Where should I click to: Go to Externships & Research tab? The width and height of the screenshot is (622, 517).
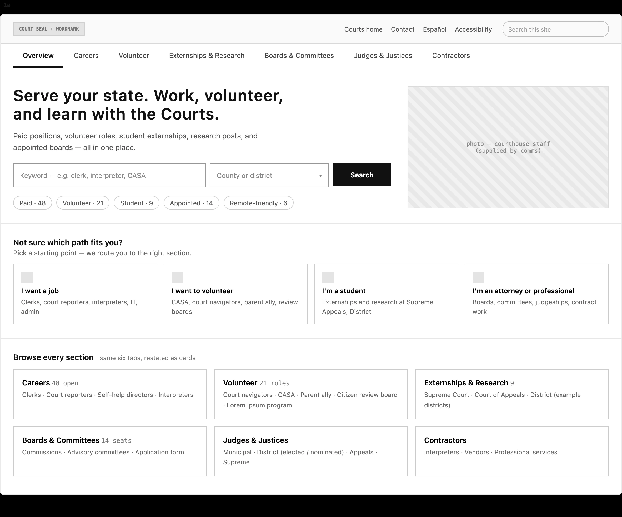point(207,56)
